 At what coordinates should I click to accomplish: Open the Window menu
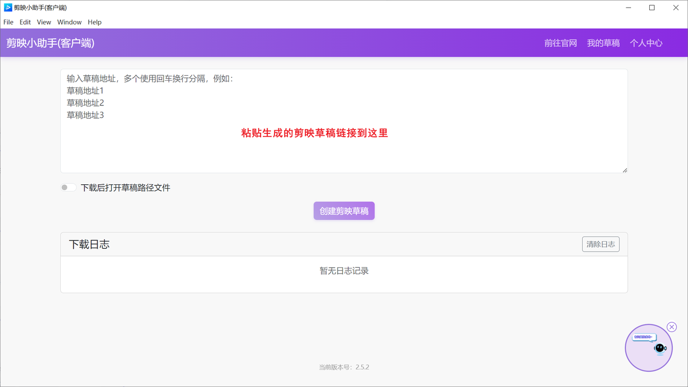pyautogui.click(x=69, y=22)
